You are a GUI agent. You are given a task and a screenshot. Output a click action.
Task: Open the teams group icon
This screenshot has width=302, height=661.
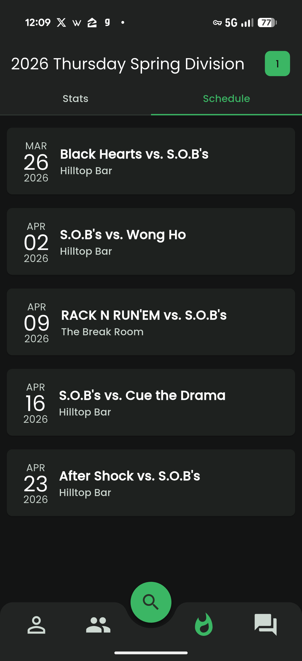click(98, 625)
